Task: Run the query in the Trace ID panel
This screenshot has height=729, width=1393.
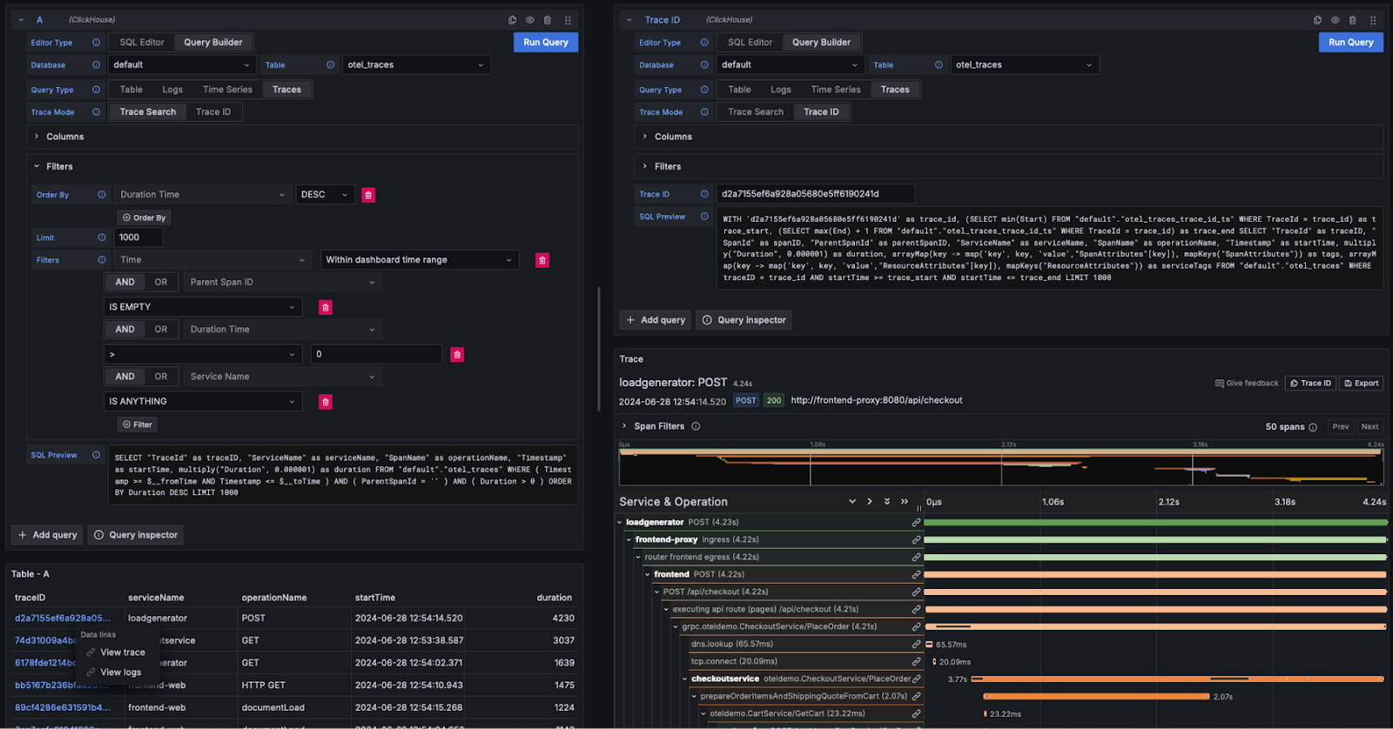Action: 1350,43
